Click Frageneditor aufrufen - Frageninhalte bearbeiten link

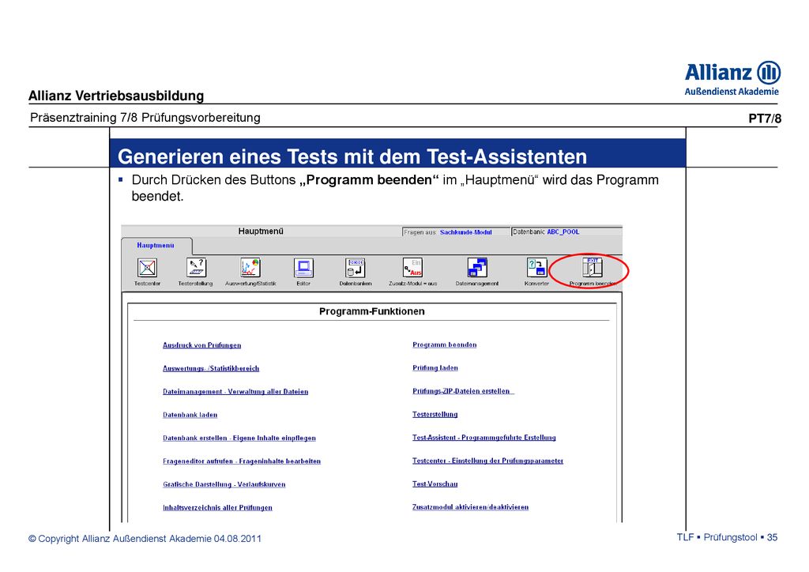point(242,461)
